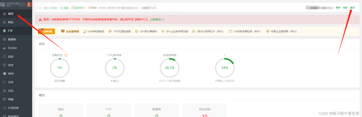Click the 运行流畅 status text
The width and height of the screenshot is (362, 117).
[60, 81]
